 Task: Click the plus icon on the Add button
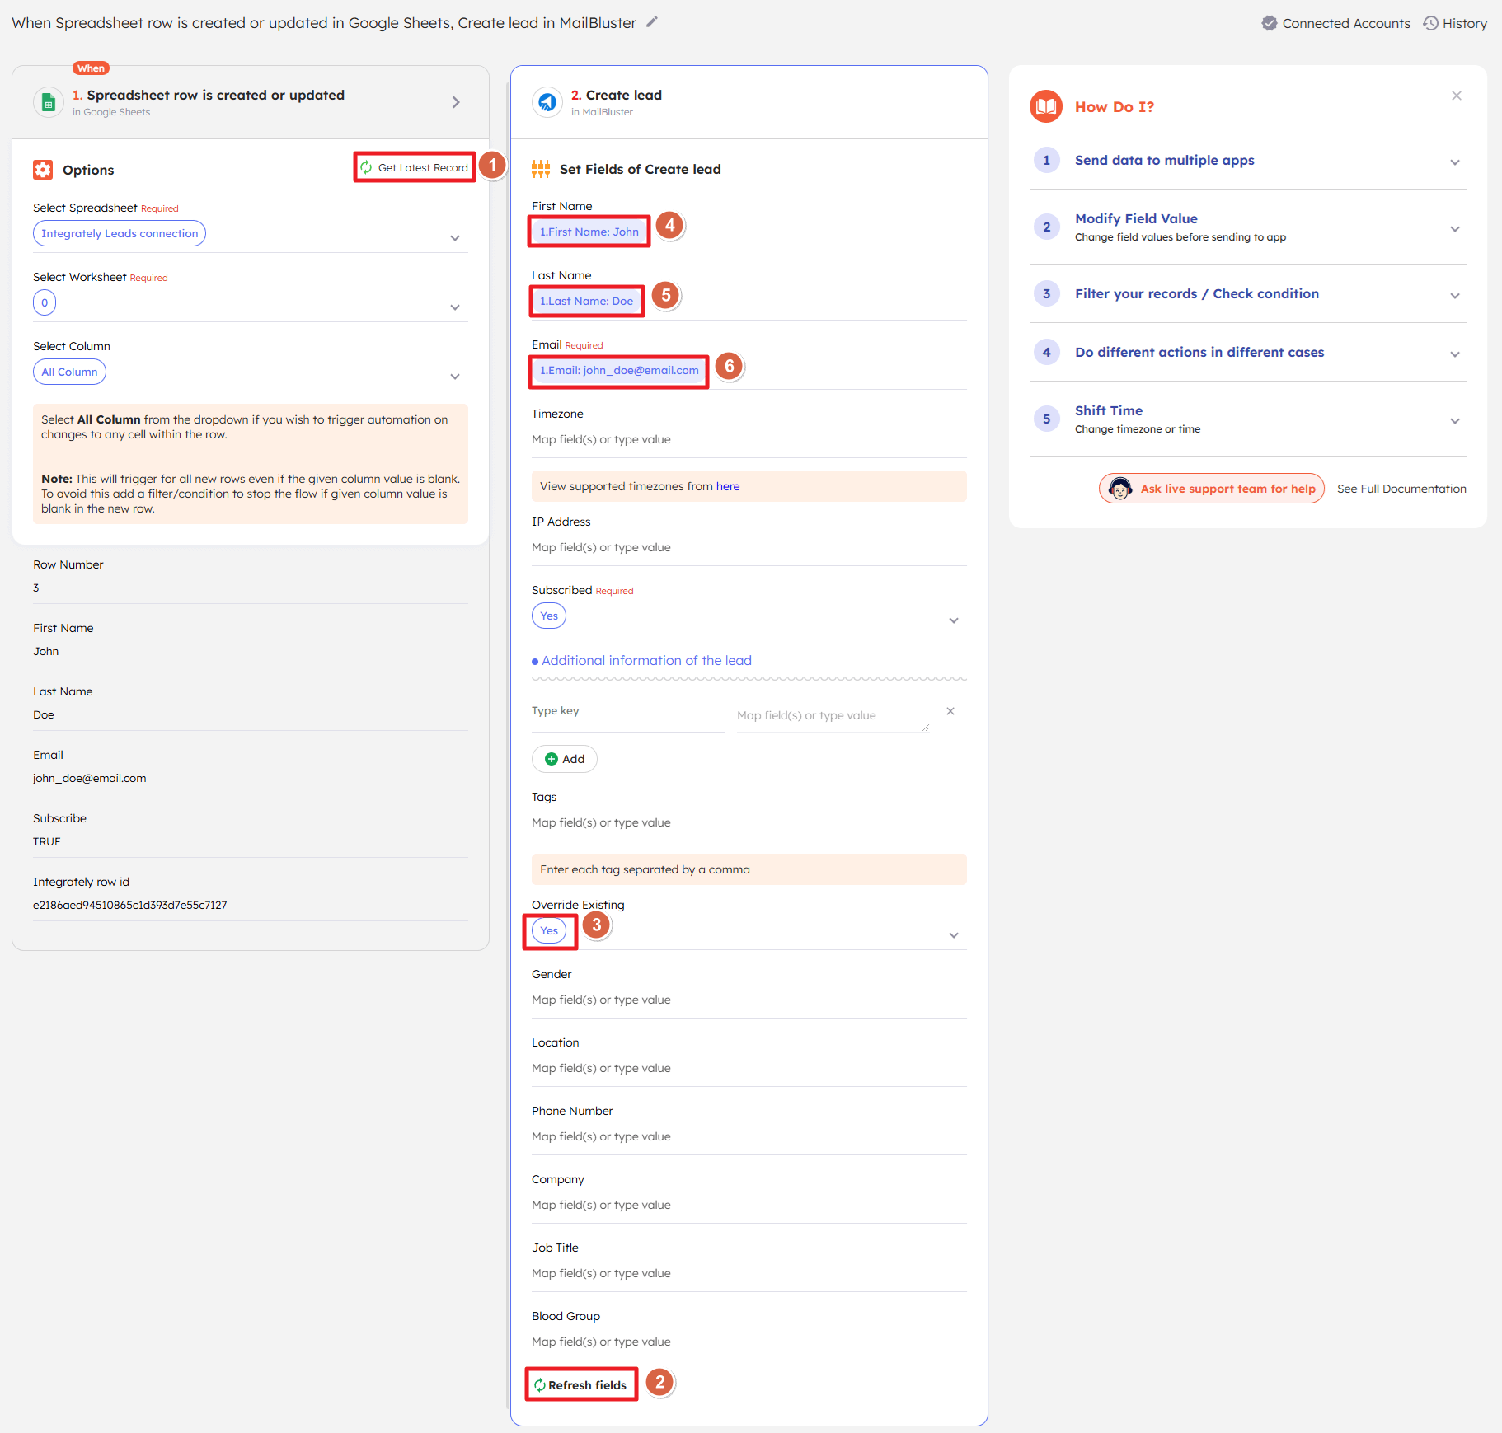pos(551,759)
